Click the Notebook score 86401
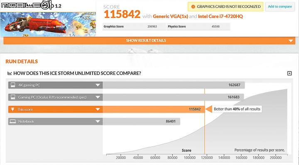The height and width of the screenshot is (165, 299). [x=171, y=121]
